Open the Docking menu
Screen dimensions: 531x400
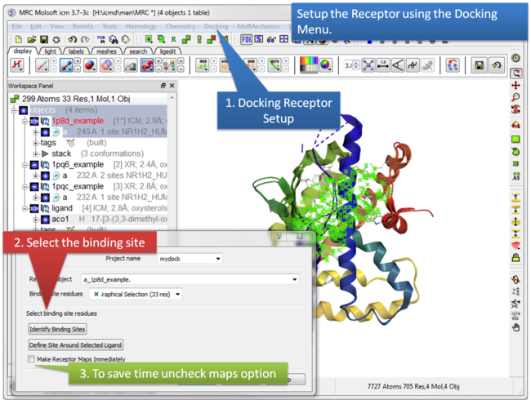[x=216, y=26]
